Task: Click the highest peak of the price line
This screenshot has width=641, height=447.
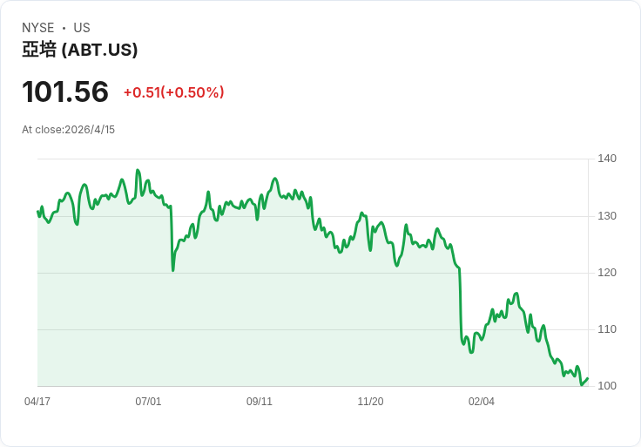Action: point(138,170)
